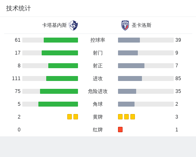Click 圣卡洛斯 middle yellow card icon
The width and height of the screenshot is (196, 157).
(x=126, y=117)
